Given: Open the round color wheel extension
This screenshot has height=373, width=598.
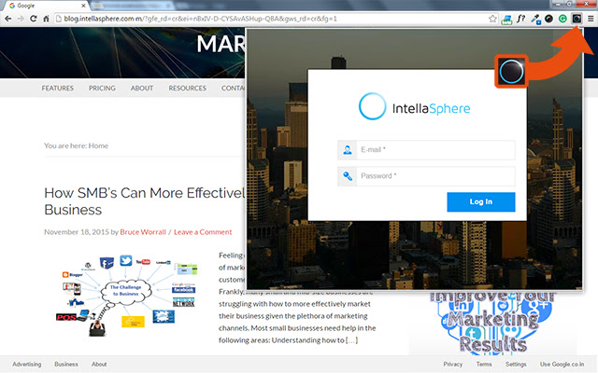Looking at the screenshot, I should point(548,19).
